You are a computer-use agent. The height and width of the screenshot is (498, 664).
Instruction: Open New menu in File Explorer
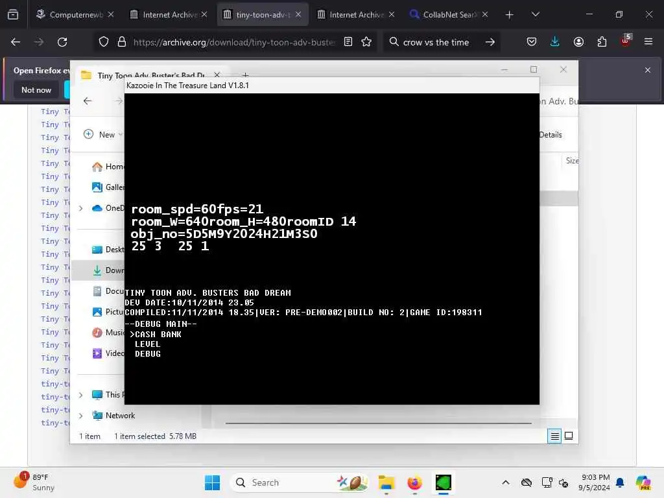[x=103, y=135]
